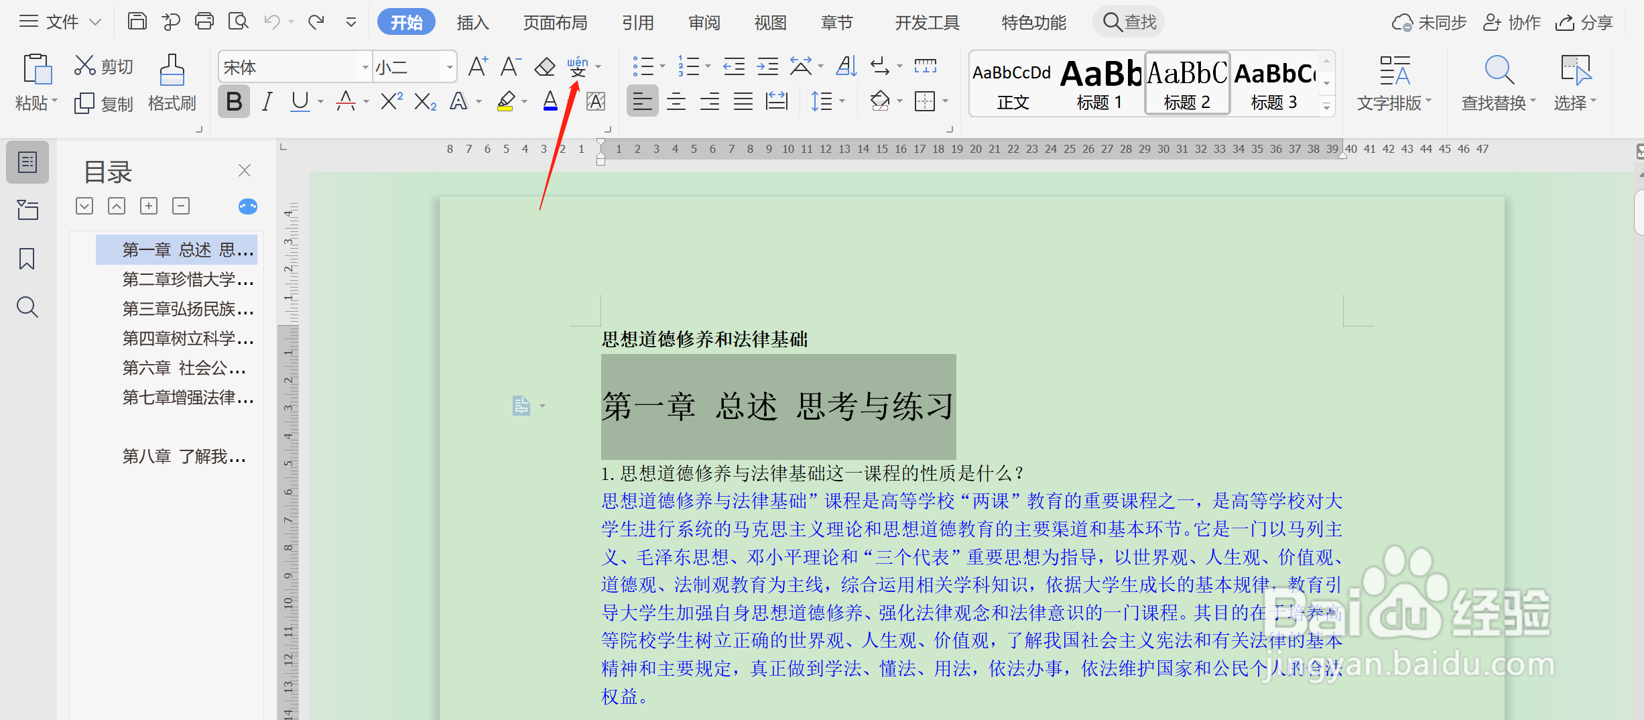Switch to 视图 tab
The width and height of the screenshot is (1644, 720).
[770, 23]
